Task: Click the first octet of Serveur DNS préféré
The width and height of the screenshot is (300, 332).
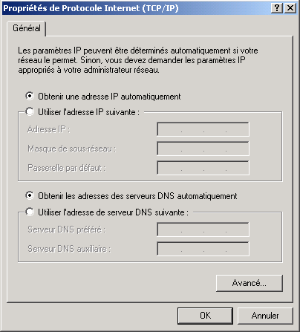Action: tap(170, 230)
